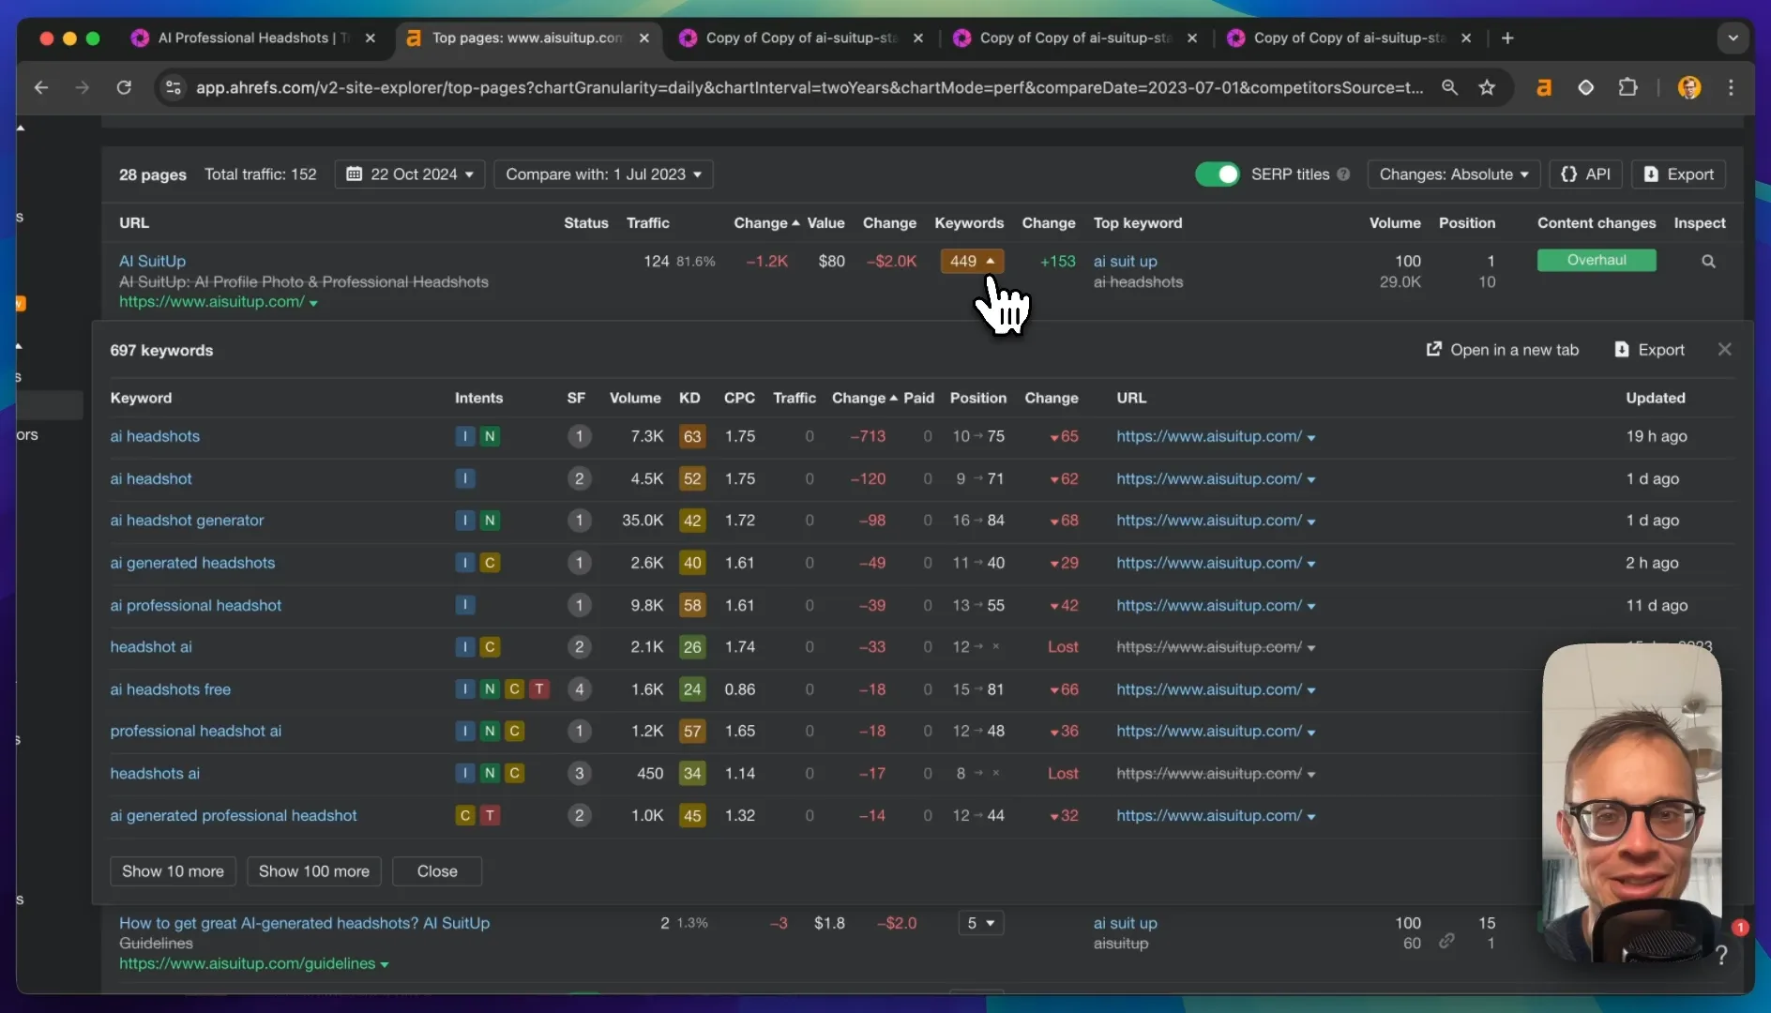The height and width of the screenshot is (1013, 1771).
Task: Click the browser address bar URL
Action: [x=809, y=87]
